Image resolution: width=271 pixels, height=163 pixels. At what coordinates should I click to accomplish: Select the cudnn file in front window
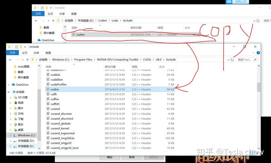(110, 89)
